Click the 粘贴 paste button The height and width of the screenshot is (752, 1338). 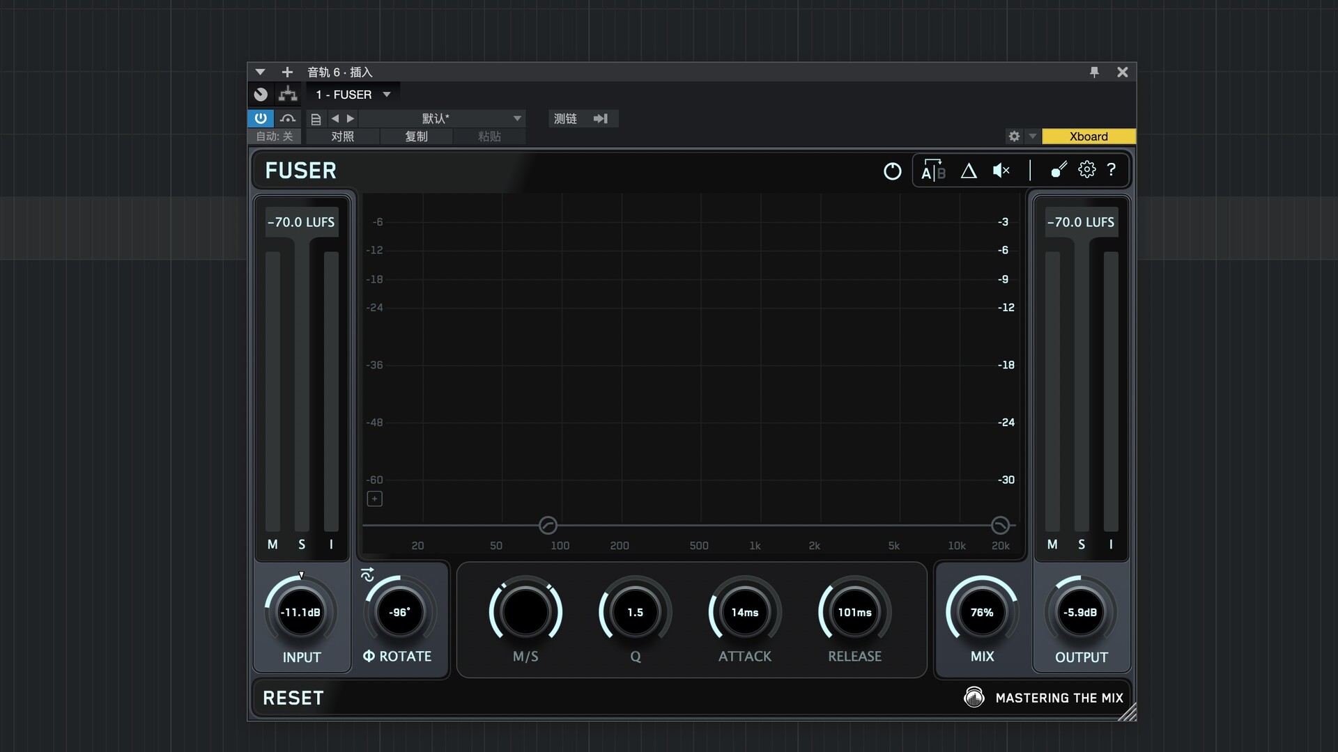coord(489,136)
